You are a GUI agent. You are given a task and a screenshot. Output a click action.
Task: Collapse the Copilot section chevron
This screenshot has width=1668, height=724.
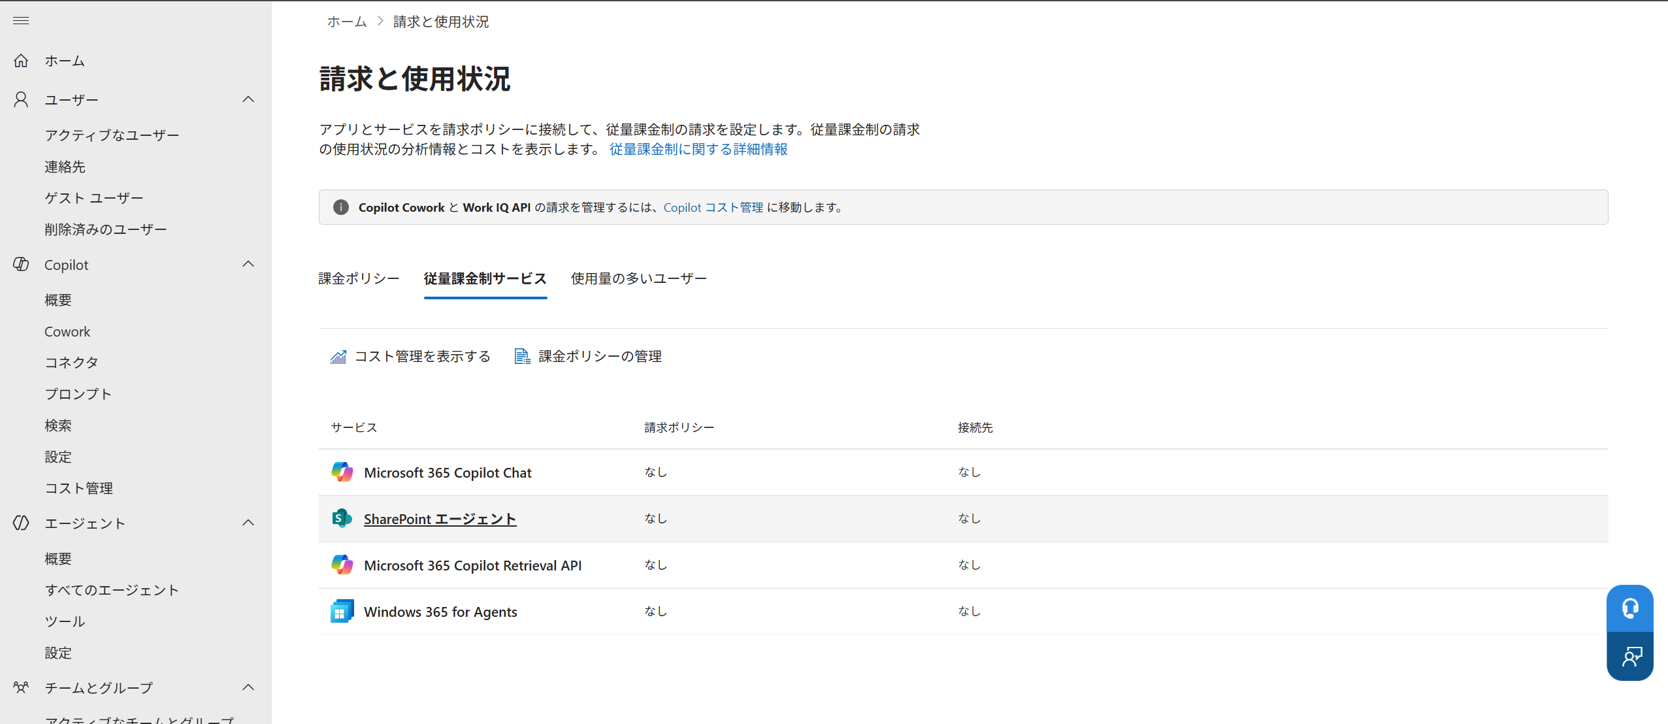248,264
